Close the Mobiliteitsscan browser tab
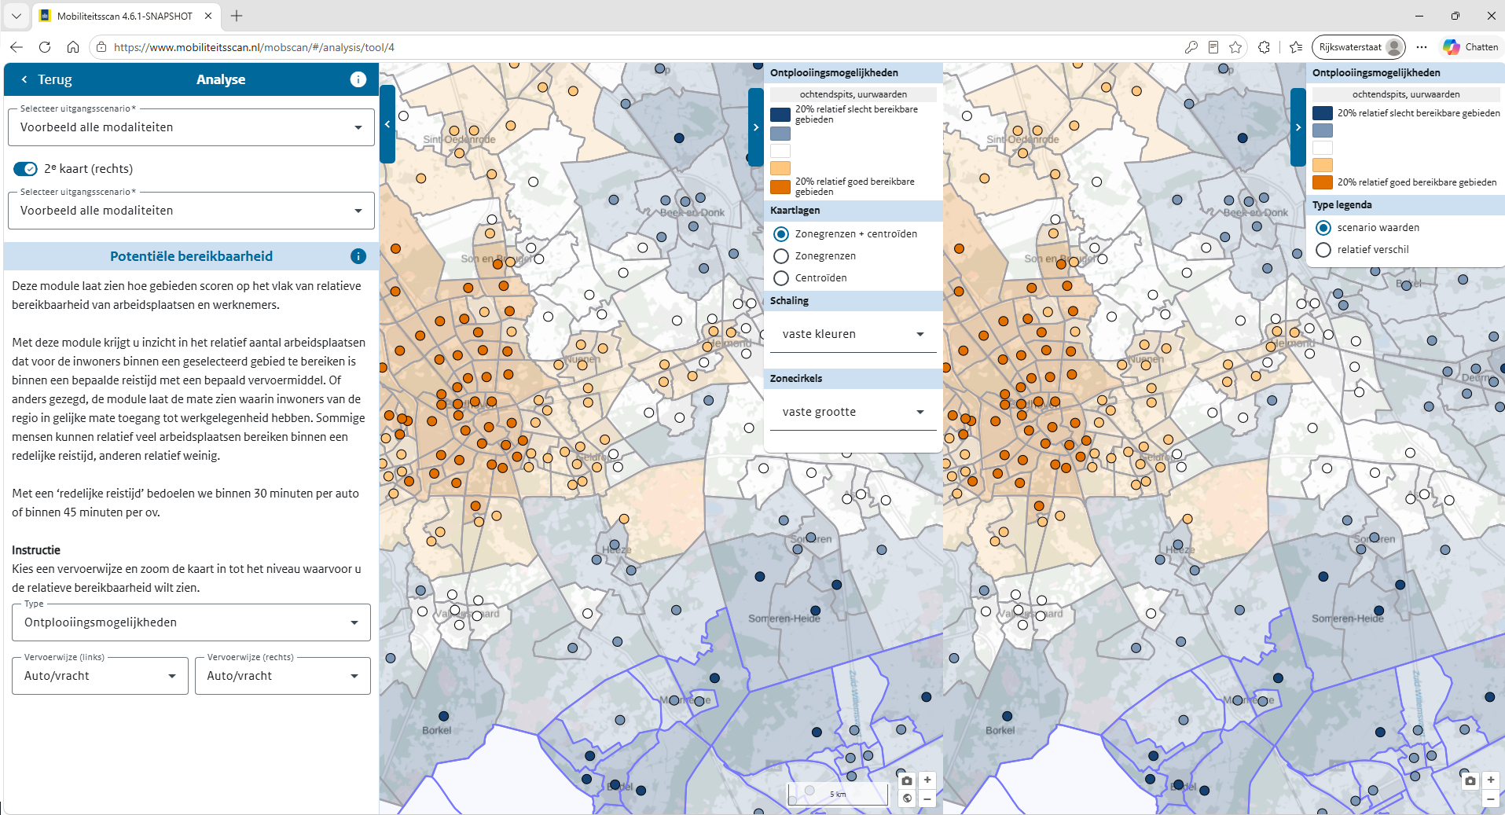This screenshot has width=1505, height=815. [x=208, y=16]
